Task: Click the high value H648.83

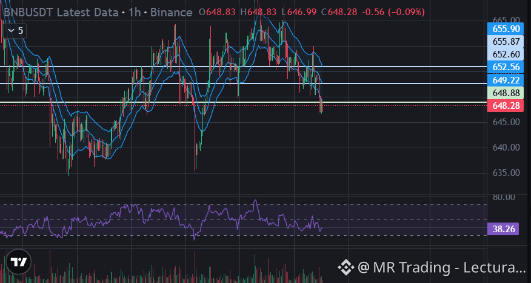Action: point(258,13)
